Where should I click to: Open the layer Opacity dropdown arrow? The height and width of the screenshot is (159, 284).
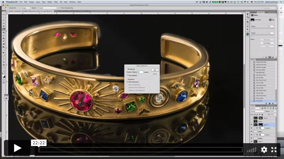tap(275, 112)
